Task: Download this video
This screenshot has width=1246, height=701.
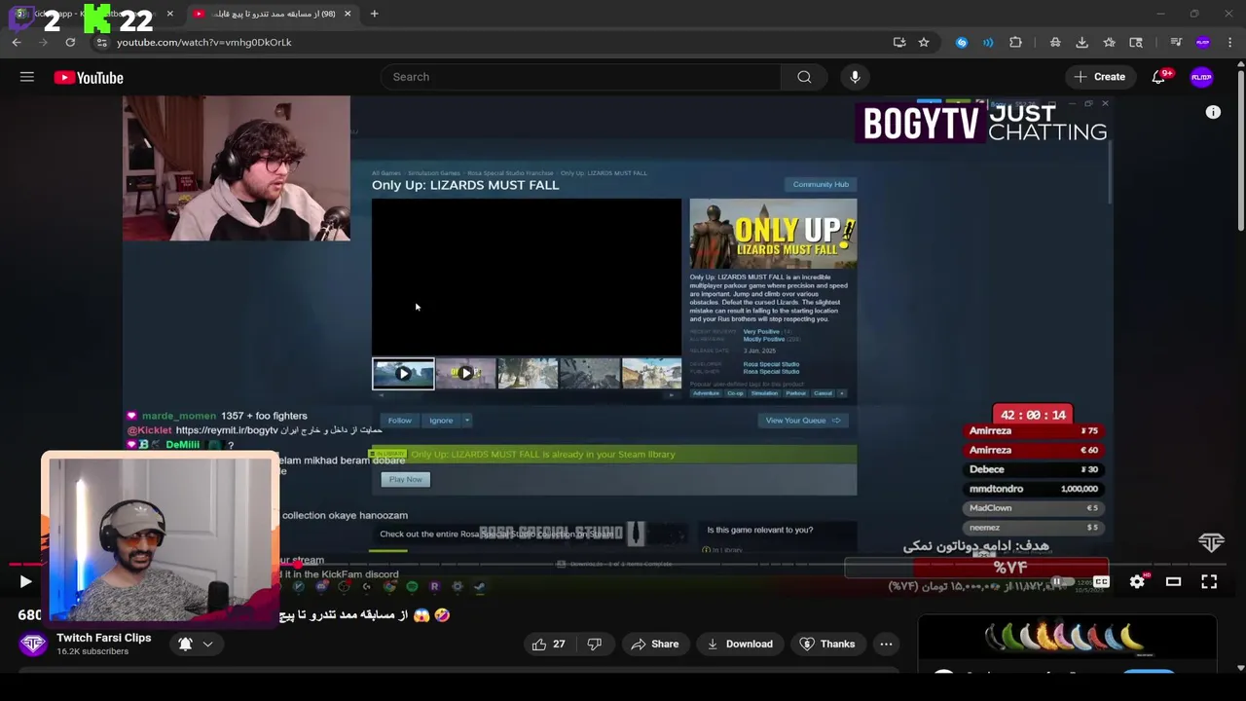Action: pos(740,644)
